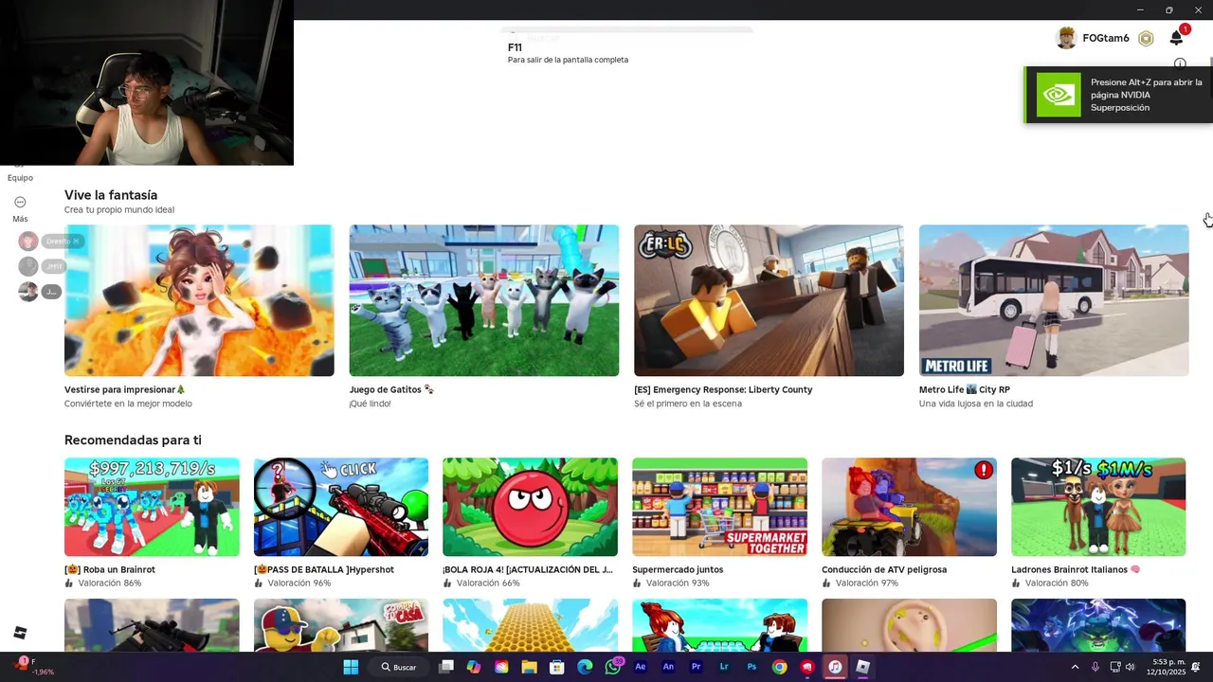Open the taskbar clock and date

(1167, 667)
